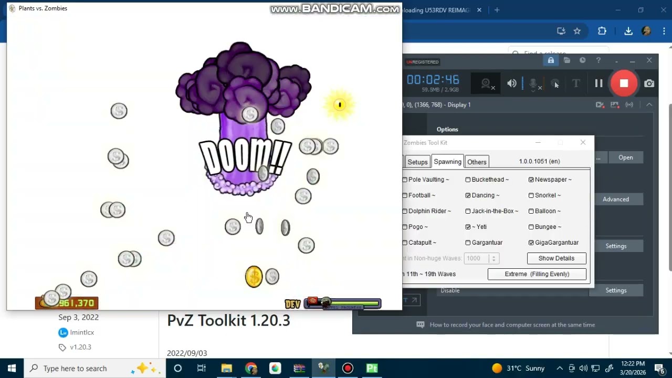Click the coin bank showing 961,370
672x378 pixels.
[x=67, y=303]
